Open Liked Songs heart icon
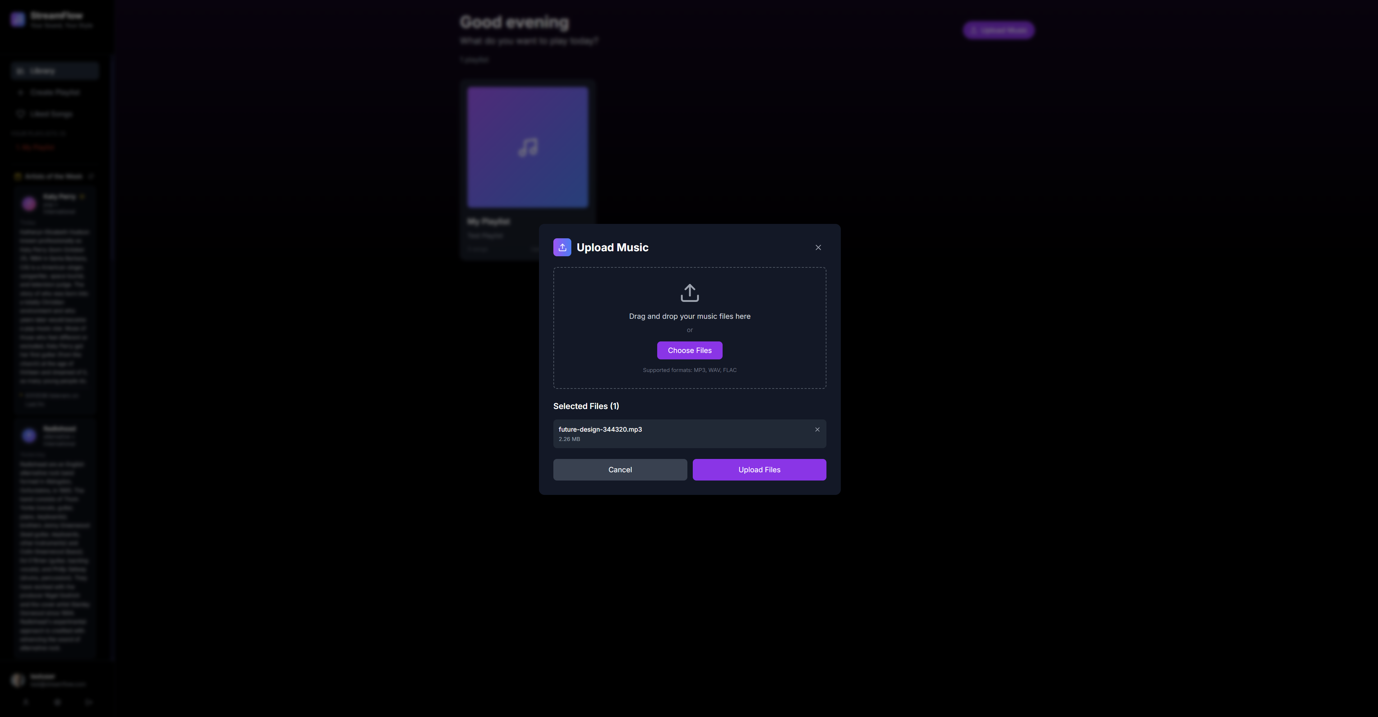 point(20,114)
